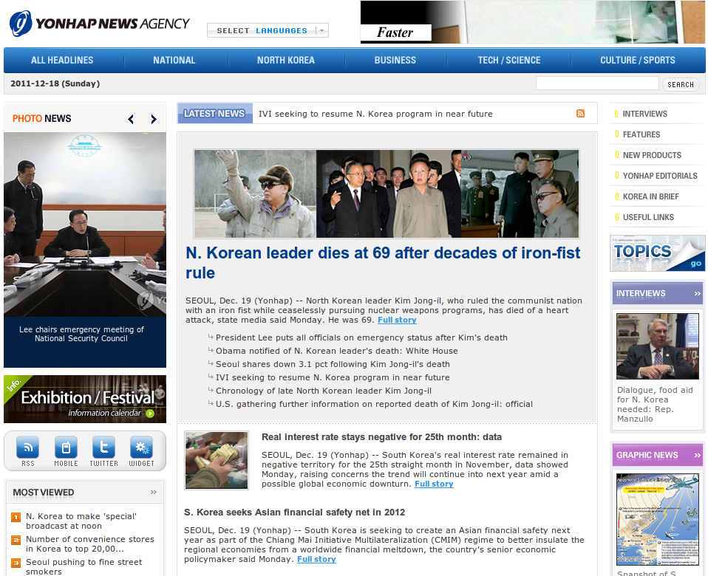
Task: Read full story on Kim Jong-il's death
Action: click(397, 320)
